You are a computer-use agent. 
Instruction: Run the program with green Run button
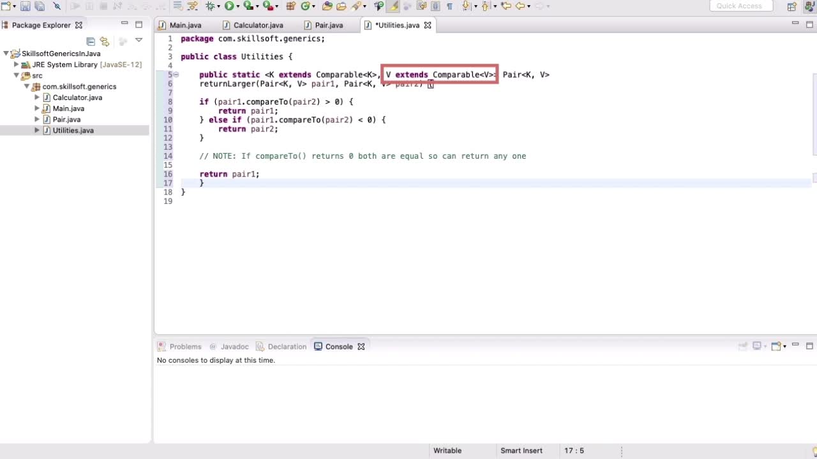click(x=229, y=6)
